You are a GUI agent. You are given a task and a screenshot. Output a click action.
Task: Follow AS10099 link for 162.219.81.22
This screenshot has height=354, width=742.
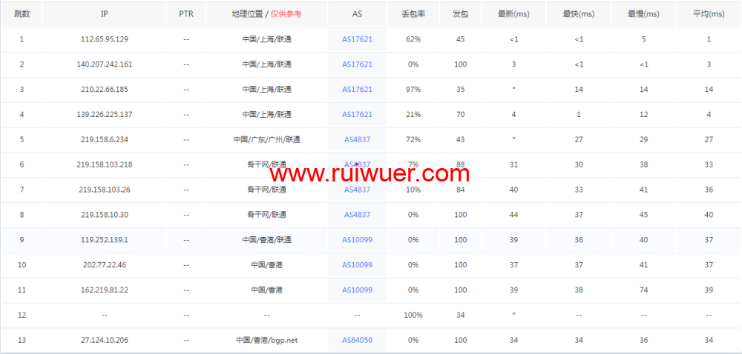point(357,290)
